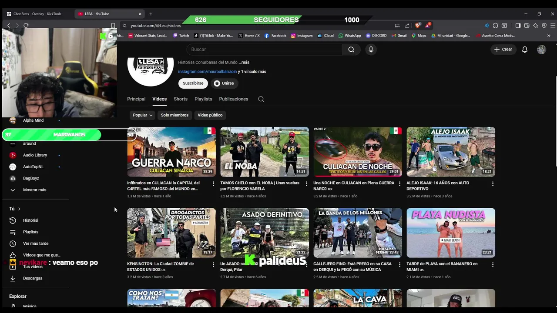Toggle browser sidebar panel icon
The height and width of the screenshot is (313, 557).
[x=518, y=26]
